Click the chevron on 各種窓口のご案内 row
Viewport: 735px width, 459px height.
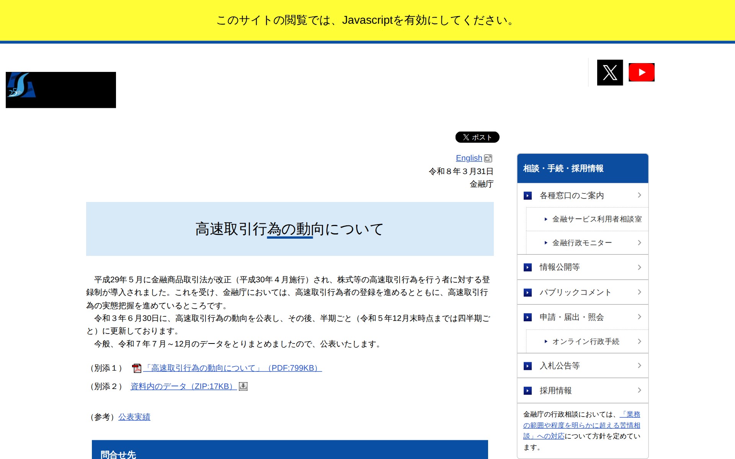click(x=639, y=195)
